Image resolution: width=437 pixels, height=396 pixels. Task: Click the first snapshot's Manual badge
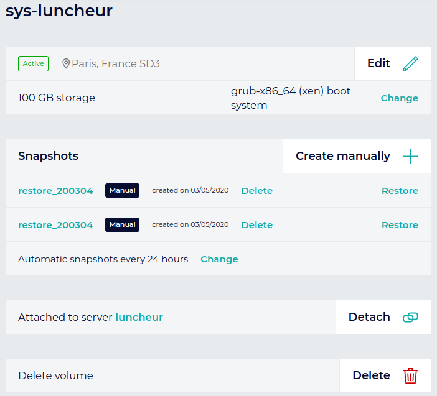tap(122, 190)
